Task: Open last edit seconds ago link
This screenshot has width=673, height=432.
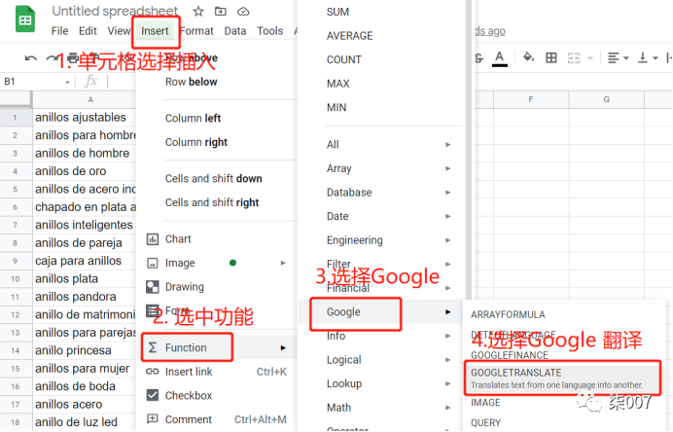Action: click(x=490, y=31)
